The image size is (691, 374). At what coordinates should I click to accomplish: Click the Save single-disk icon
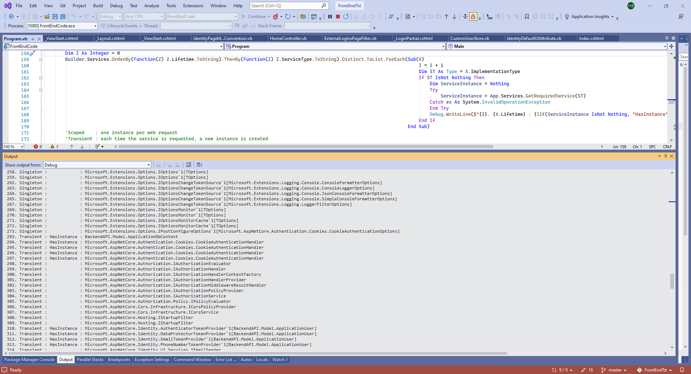55,17
